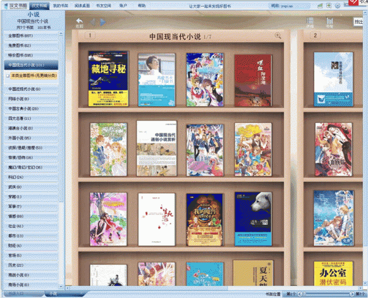Click the shelf number 1 badge
Image resolution: width=368 pixels, height=298 pixels.
click(x=90, y=36)
